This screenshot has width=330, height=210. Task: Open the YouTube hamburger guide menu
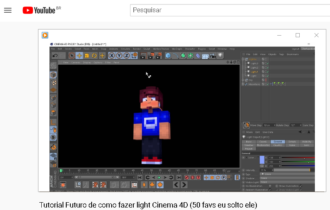click(x=8, y=10)
